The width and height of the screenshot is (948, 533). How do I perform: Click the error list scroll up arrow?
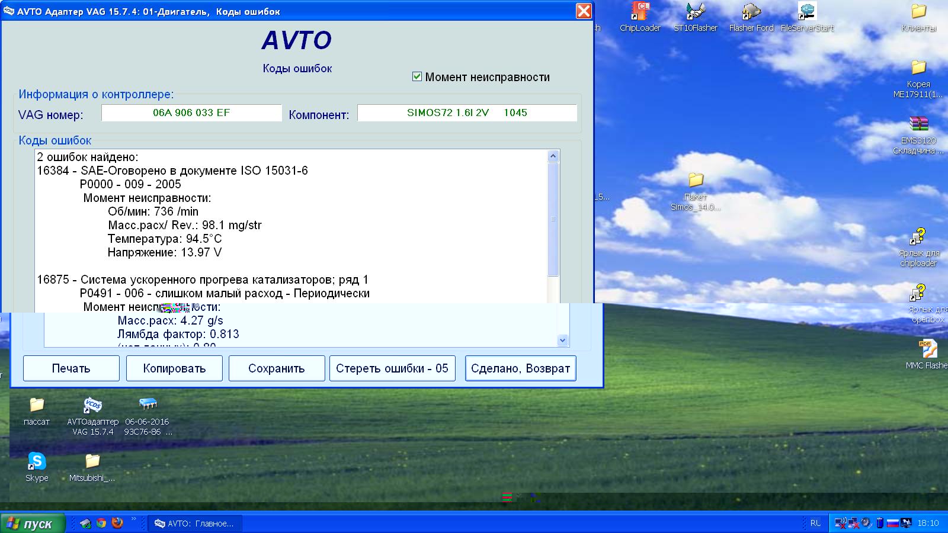(553, 156)
